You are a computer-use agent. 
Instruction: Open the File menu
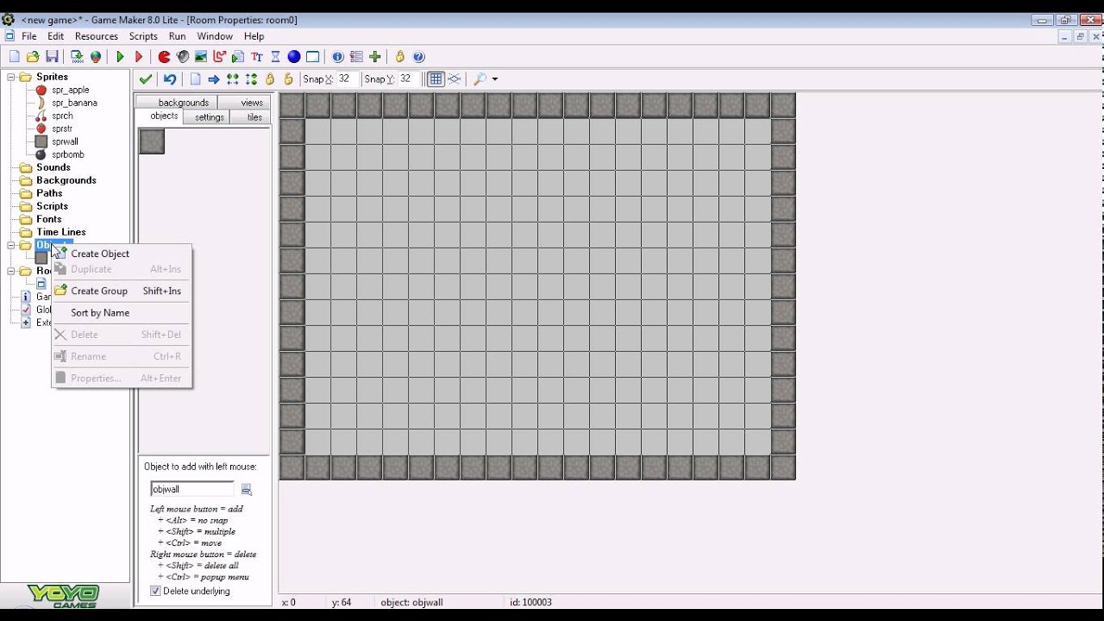(x=29, y=36)
